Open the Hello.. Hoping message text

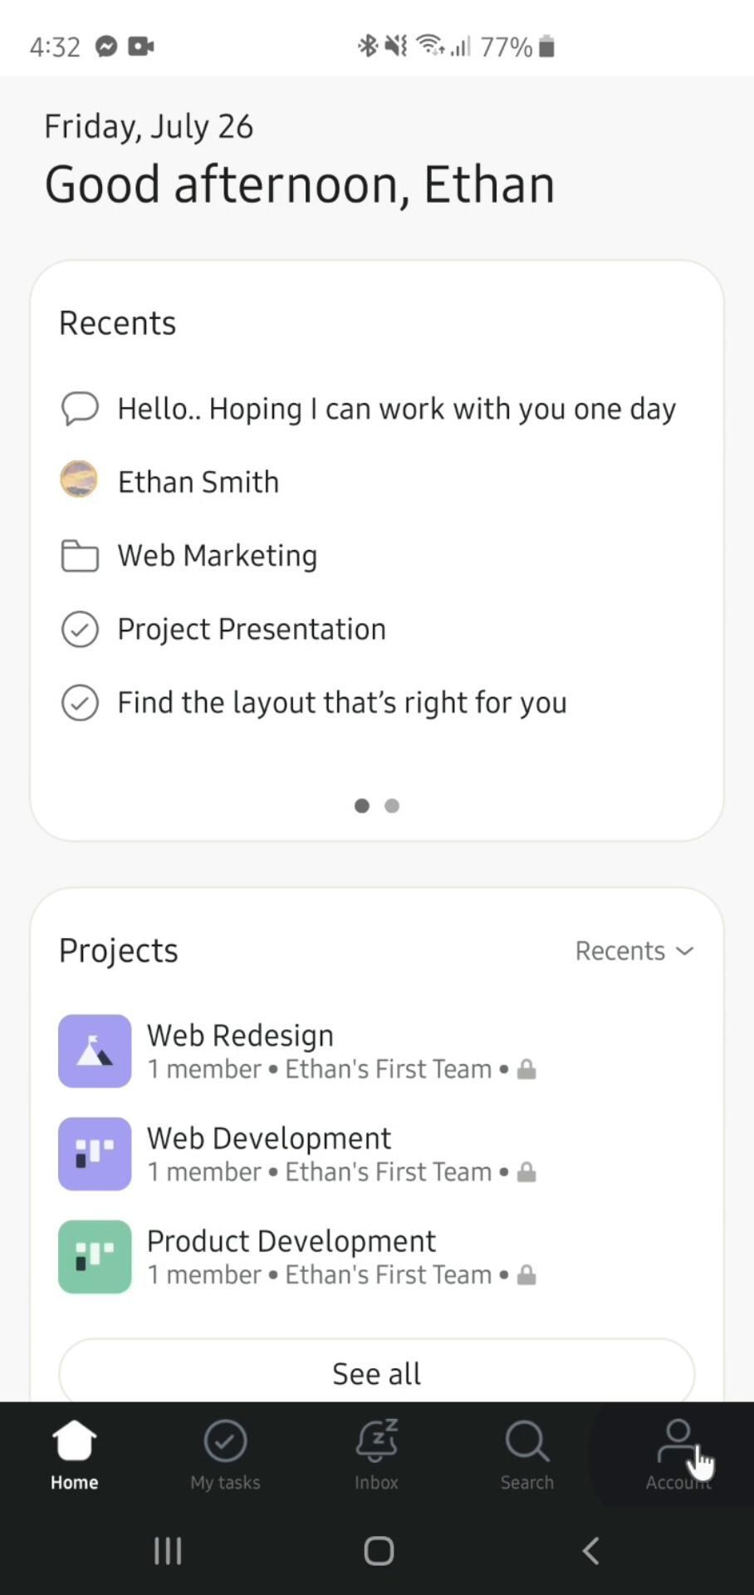(396, 409)
